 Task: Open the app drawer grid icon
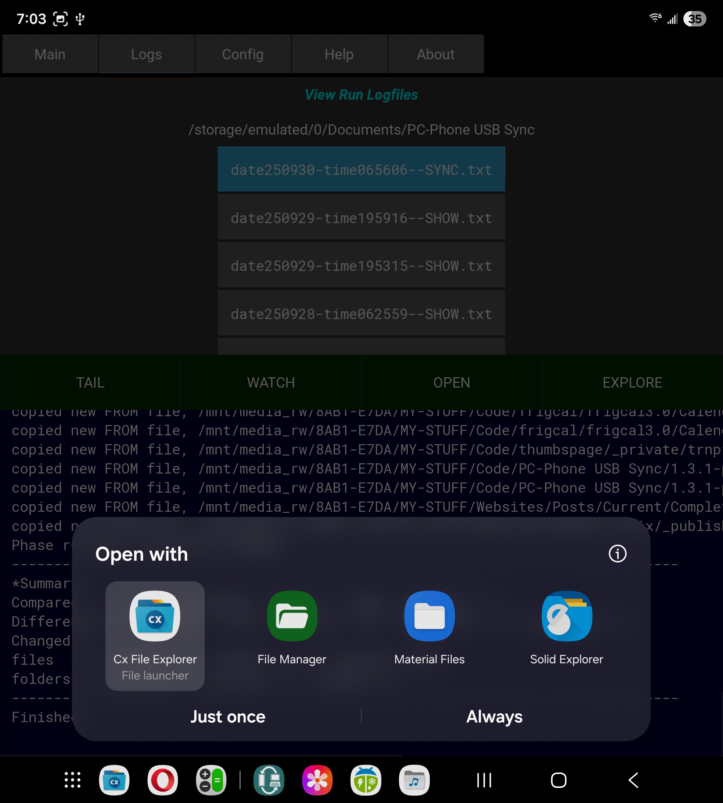(73, 780)
